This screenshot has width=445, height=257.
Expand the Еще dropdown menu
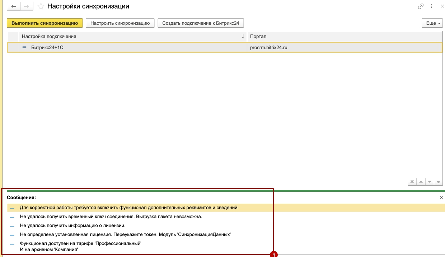coord(433,23)
